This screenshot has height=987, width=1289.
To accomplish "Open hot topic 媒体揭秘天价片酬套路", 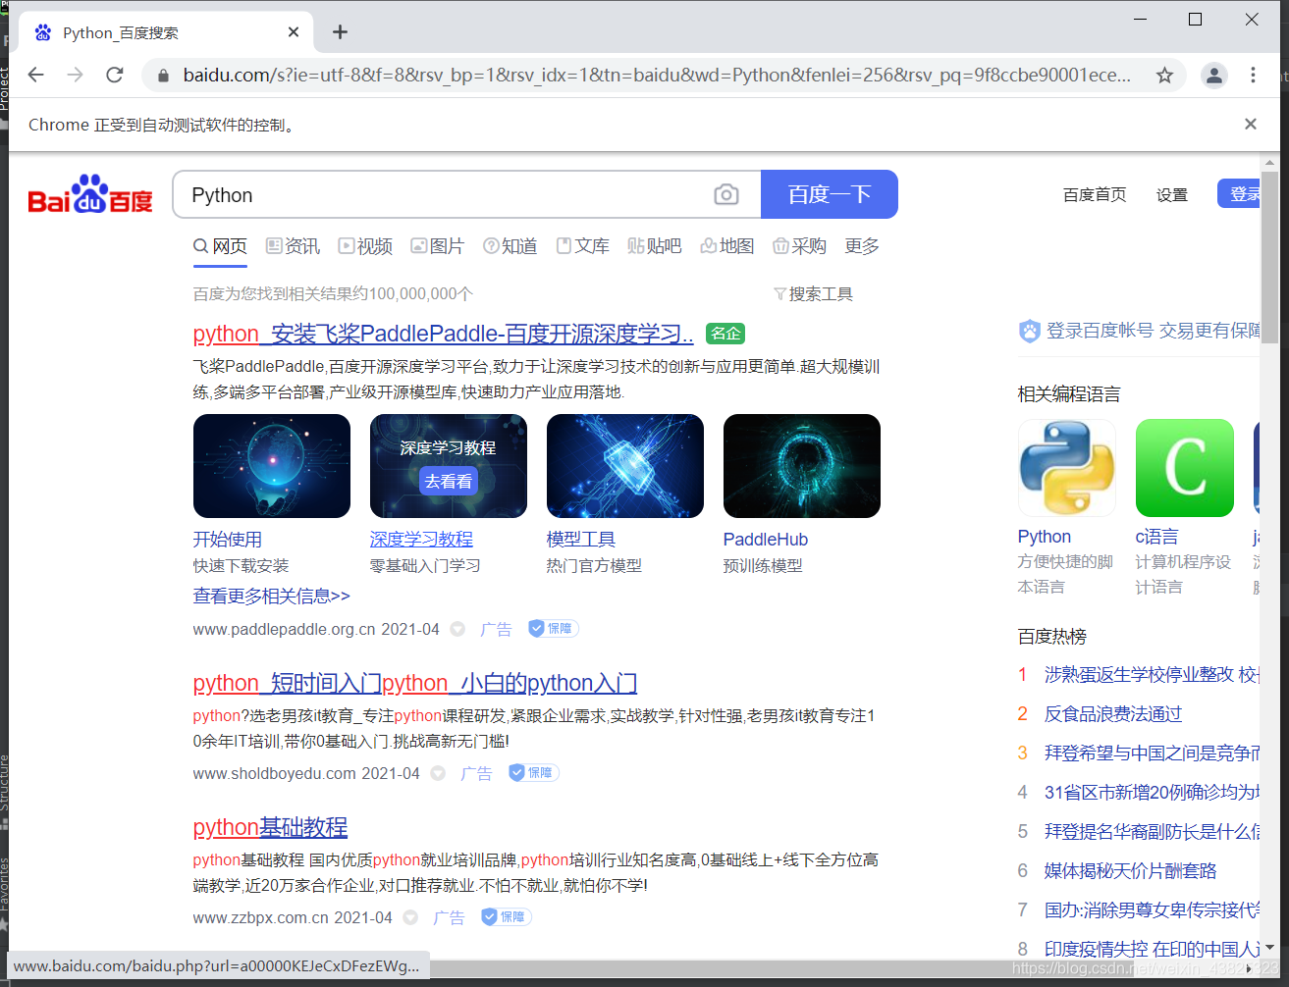I will pyautogui.click(x=1131, y=871).
